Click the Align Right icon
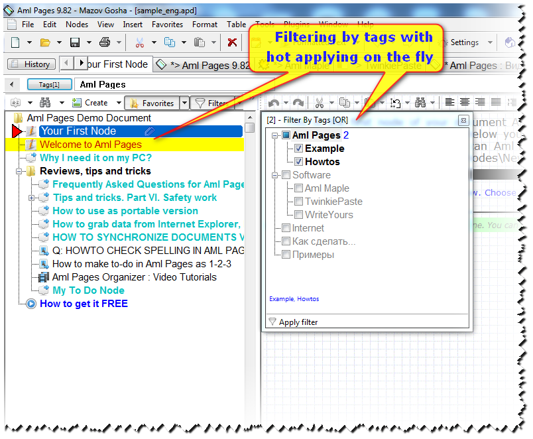 [480, 101]
